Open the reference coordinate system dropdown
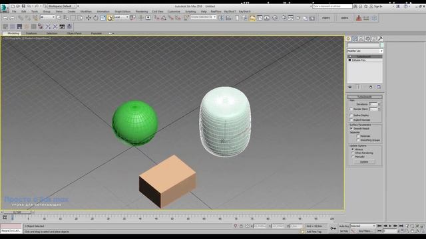 [121, 17]
